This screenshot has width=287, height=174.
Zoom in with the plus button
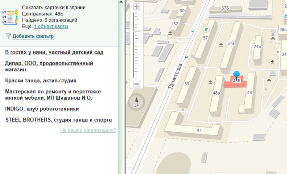(x=136, y=7)
